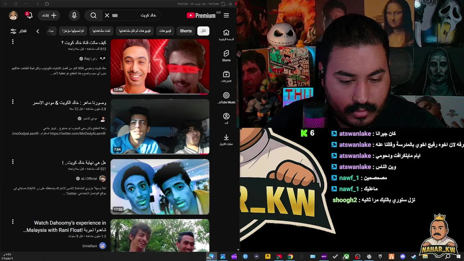Click the scrollbar down arrow

pos(238,250)
